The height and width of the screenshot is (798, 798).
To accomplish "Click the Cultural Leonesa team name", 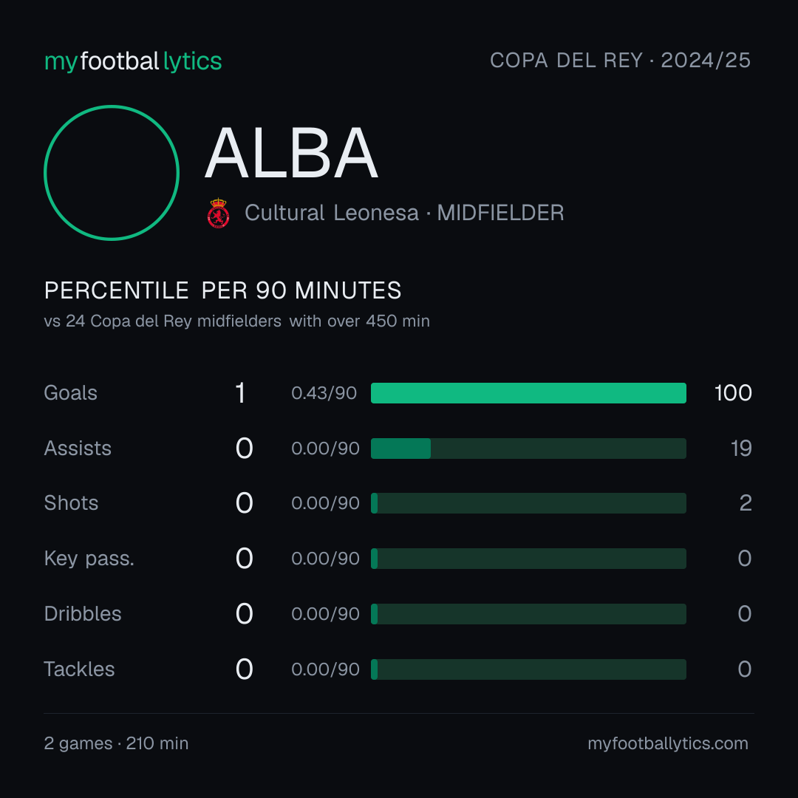I will point(331,213).
